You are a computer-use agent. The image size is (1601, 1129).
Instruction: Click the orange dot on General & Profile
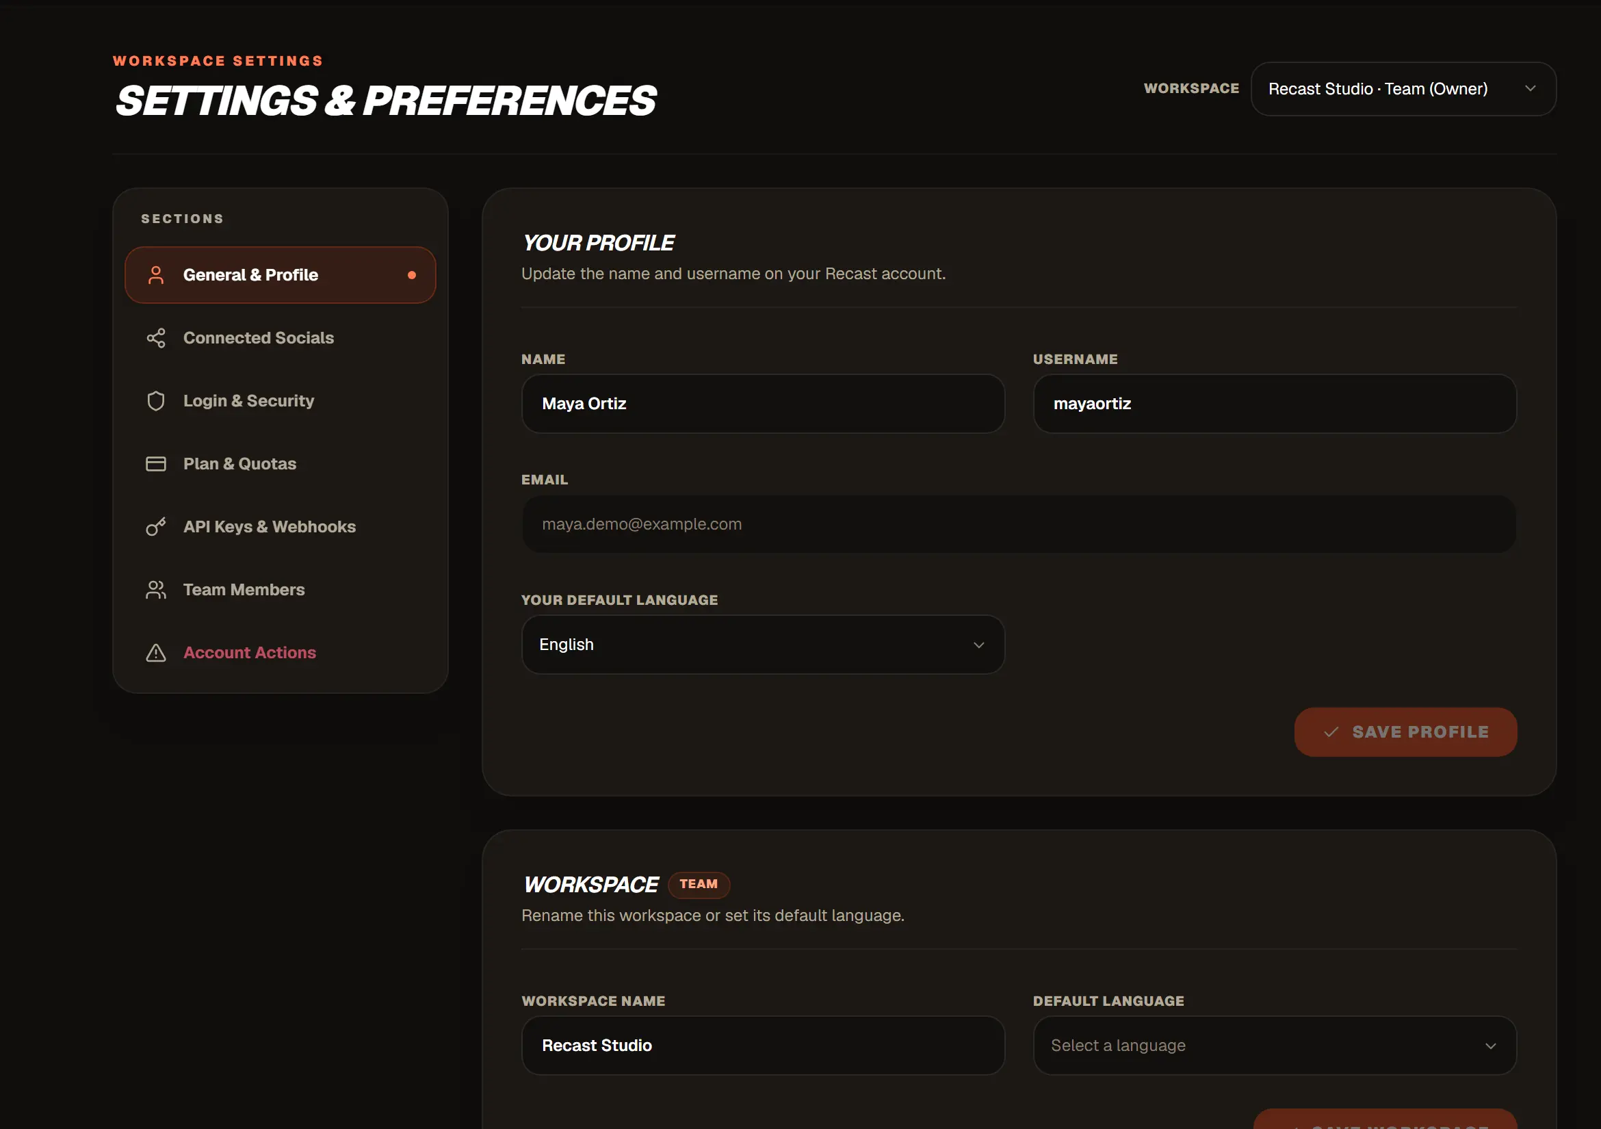tap(412, 275)
